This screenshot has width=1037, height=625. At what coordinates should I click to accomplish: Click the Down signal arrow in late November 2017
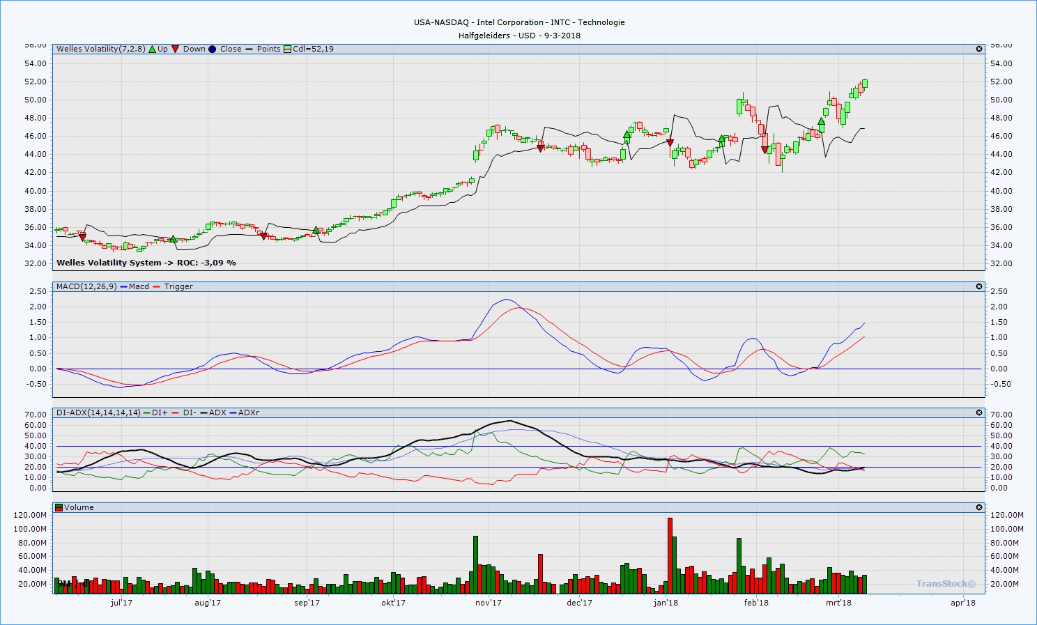pos(540,148)
